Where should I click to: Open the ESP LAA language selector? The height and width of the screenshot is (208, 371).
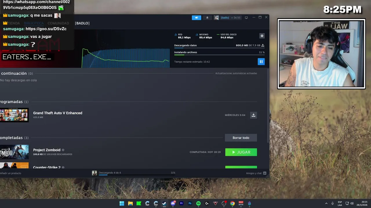pyautogui.click(x=340, y=203)
